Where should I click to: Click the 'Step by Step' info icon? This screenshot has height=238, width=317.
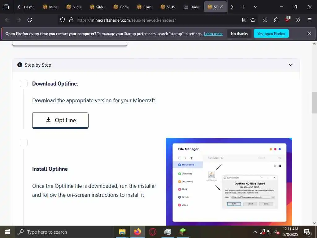click(20, 65)
